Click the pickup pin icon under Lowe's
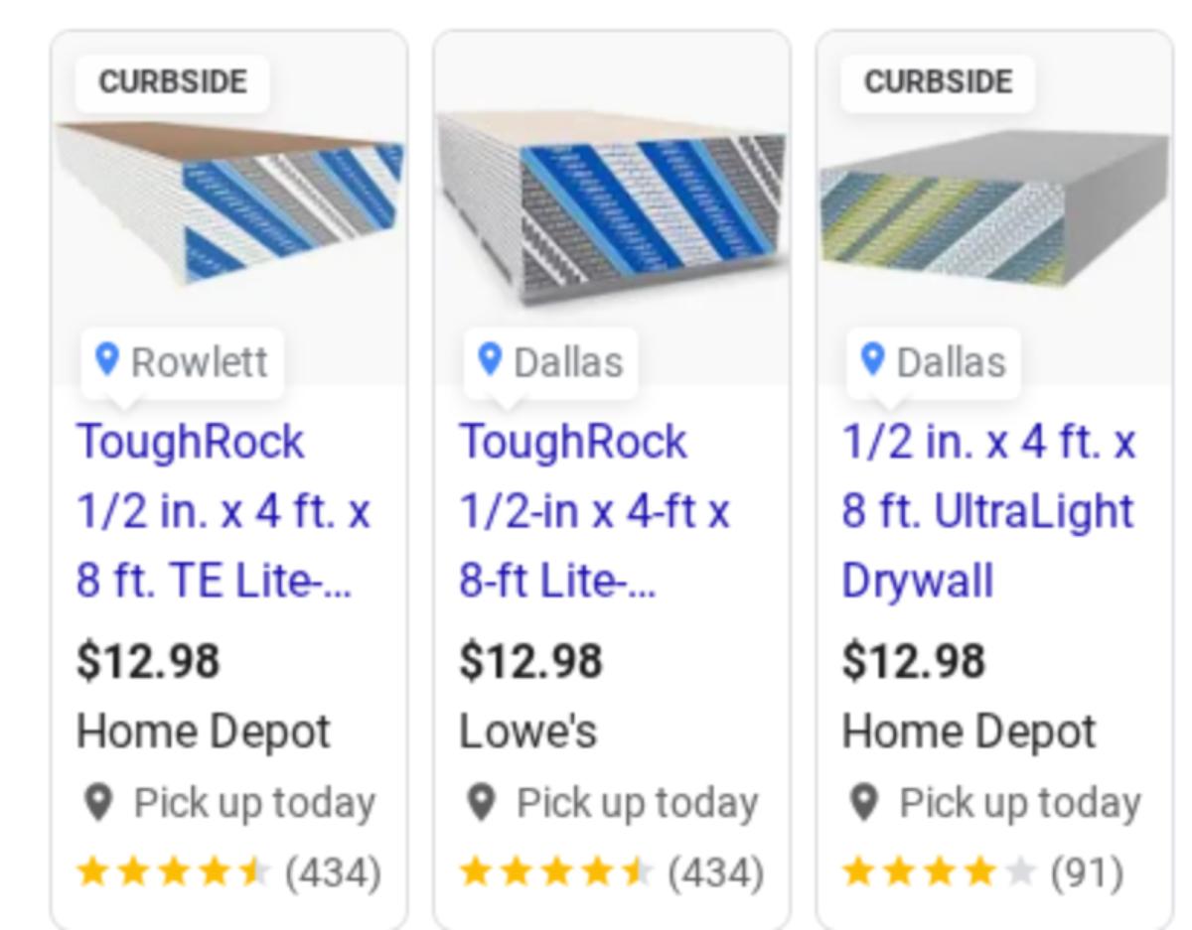 point(481,803)
